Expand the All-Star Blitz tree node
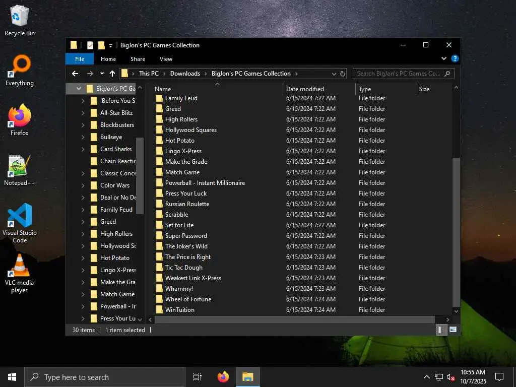This screenshot has width=516, height=387. point(83,113)
